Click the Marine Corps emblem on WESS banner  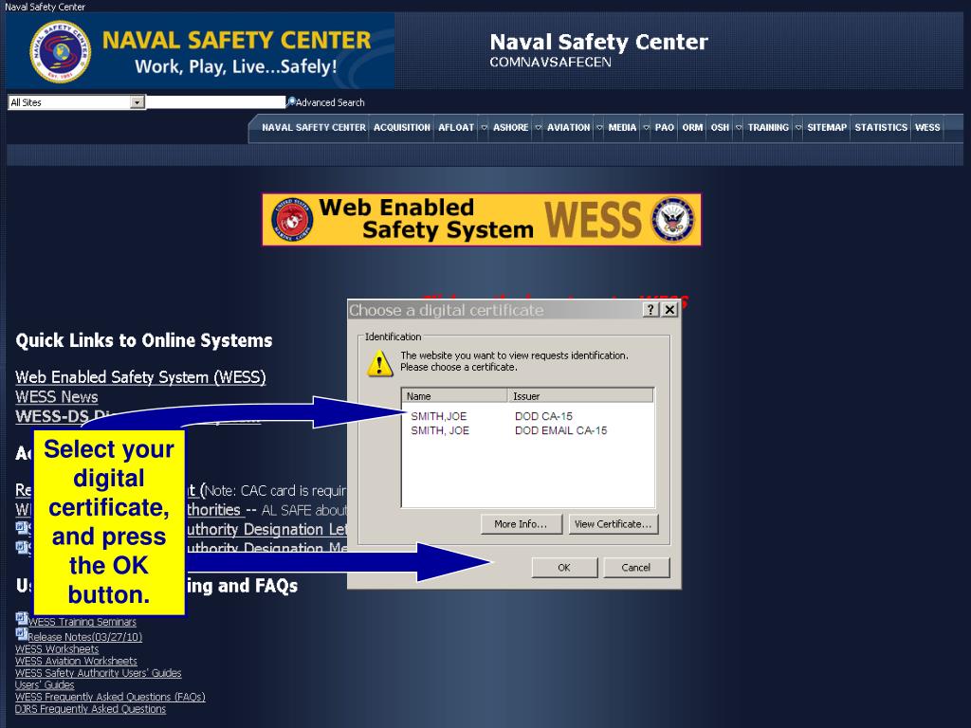coord(292,220)
